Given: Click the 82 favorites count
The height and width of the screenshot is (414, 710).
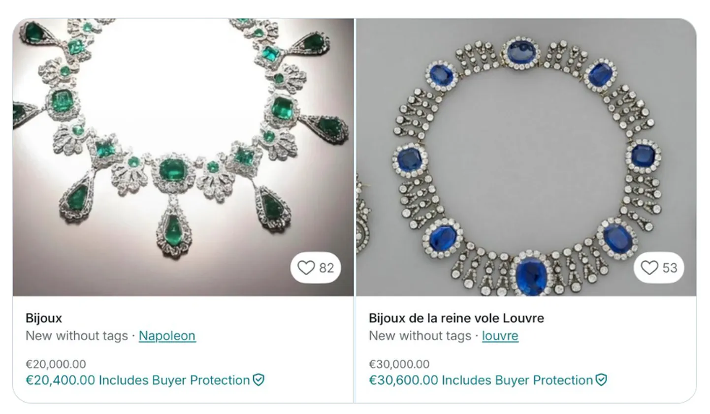Looking at the screenshot, I should (326, 268).
